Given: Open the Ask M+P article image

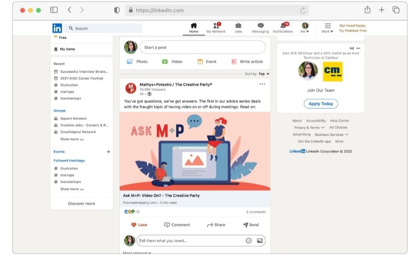Looking at the screenshot, I should pyautogui.click(x=195, y=151).
